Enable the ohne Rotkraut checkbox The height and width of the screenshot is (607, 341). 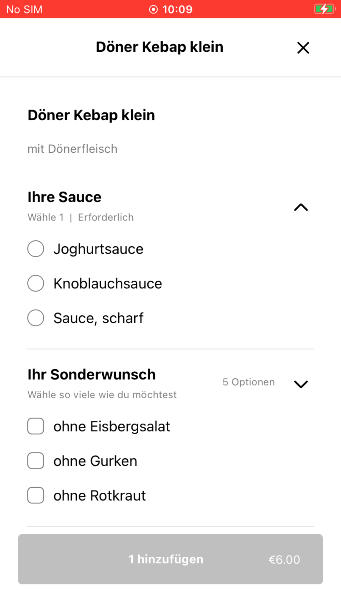coord(36,495)
